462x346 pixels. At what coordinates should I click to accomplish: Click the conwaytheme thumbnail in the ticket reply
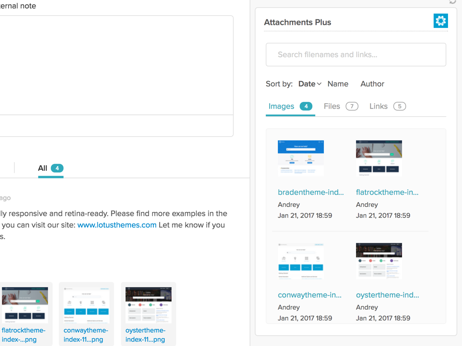86,305
